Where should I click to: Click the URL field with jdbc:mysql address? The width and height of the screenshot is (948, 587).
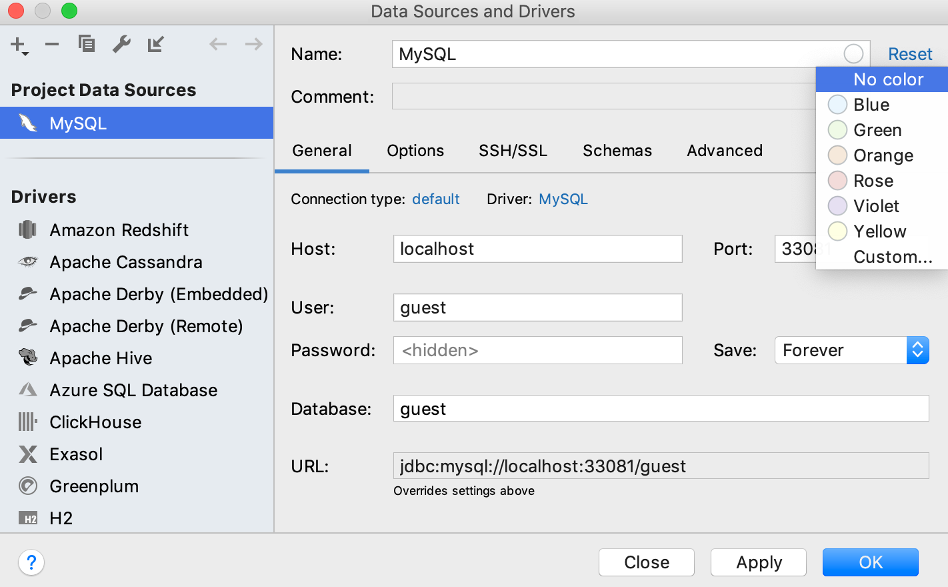coord(661,466)
